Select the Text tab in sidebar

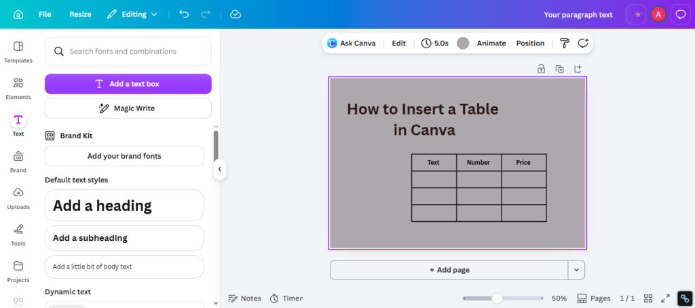[18, 125]
